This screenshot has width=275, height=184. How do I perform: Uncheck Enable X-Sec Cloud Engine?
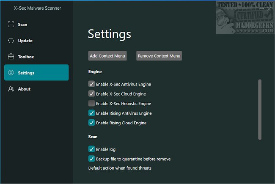pos(91,93)
